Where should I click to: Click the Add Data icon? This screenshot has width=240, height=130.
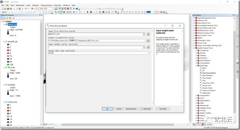(32, 9)
